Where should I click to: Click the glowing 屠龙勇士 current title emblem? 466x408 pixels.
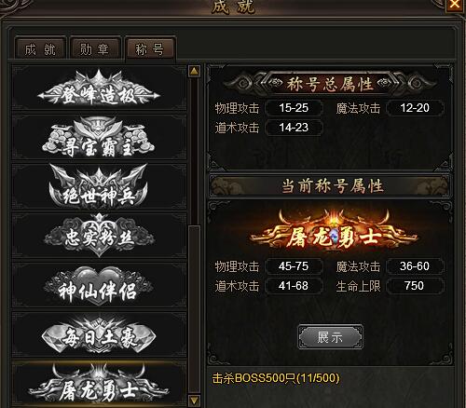334,231
